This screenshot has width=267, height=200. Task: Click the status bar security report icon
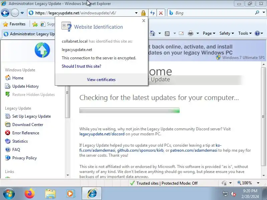[x=224, y=183]
